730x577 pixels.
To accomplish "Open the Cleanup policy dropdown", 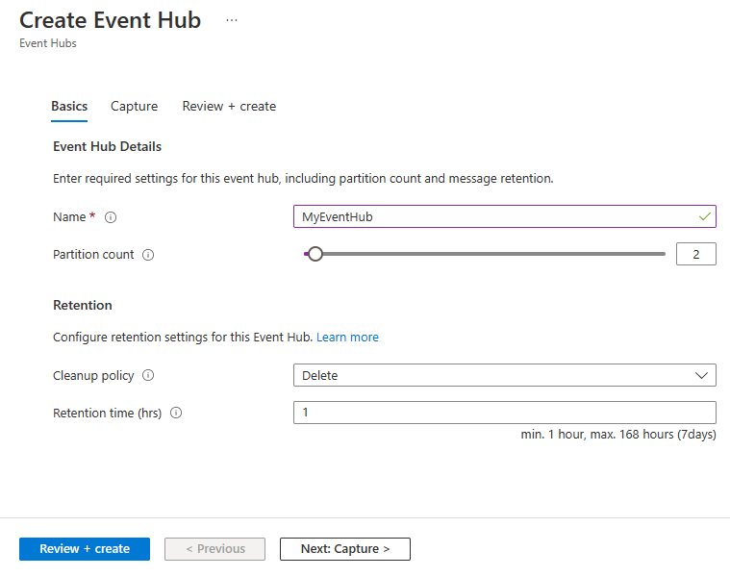I will [x=491, y=375].
